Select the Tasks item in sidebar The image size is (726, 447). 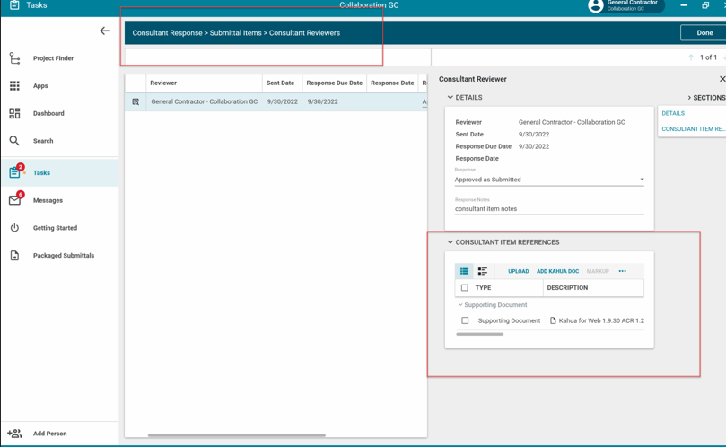[x=41, y=172]
